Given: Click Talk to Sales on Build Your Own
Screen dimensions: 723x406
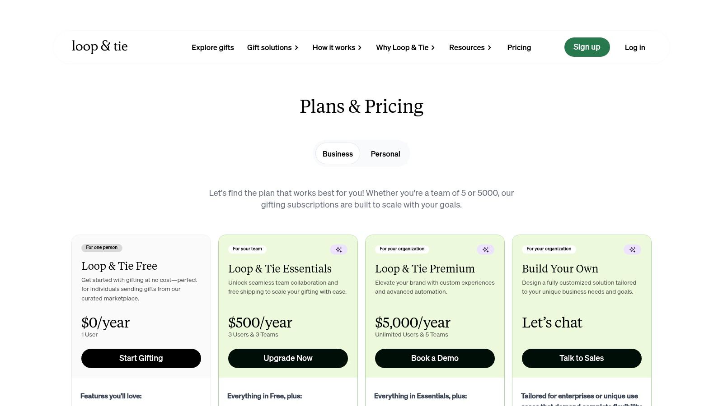Looking at the screenshot, I should [x=582, y=358].
